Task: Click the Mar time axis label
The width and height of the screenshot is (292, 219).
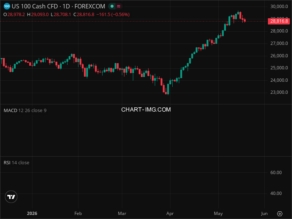Action: pos(122,214)
